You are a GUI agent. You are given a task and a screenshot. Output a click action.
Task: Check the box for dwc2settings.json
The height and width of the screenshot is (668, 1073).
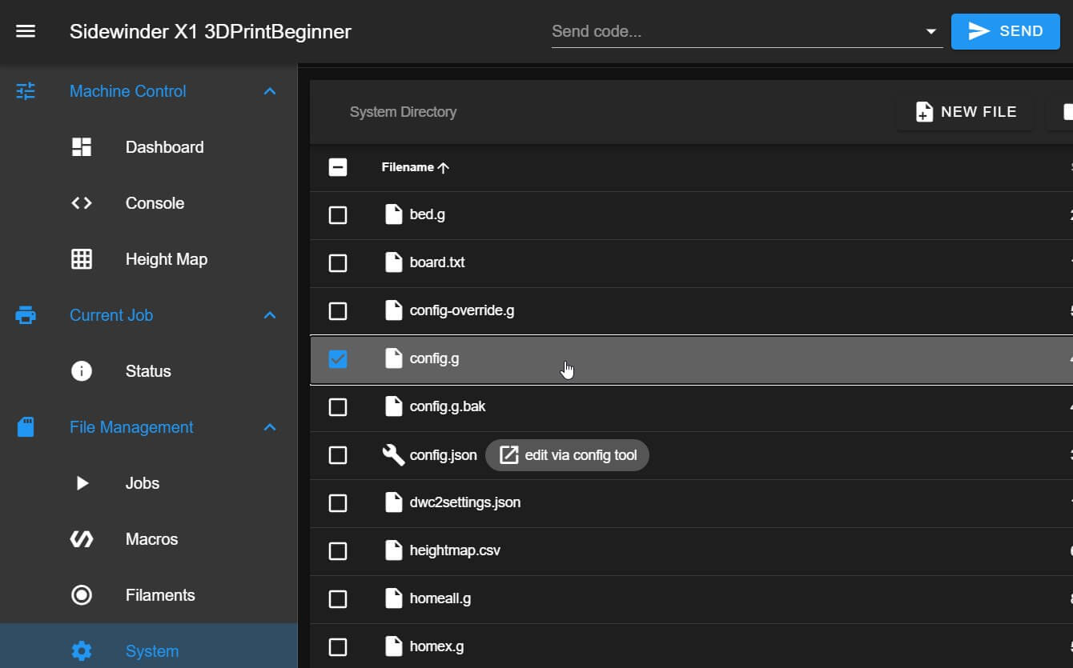[338, 503]
